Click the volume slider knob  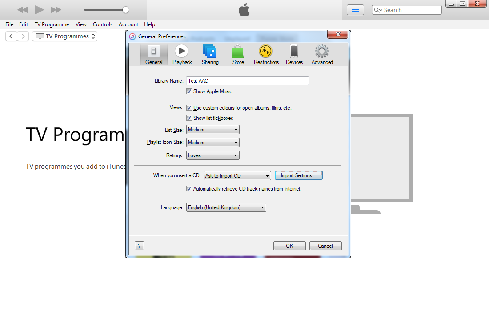tap(126, 10)
